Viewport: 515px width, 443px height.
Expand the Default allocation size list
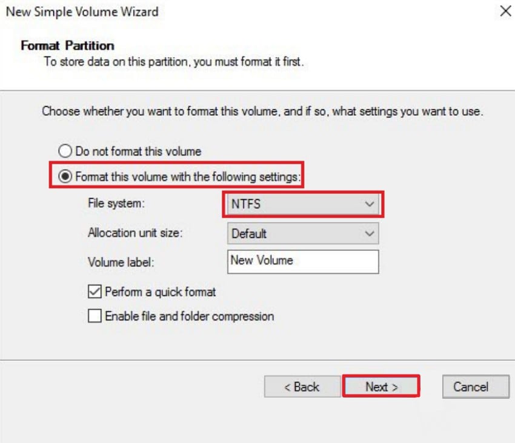tap(370, 233)
